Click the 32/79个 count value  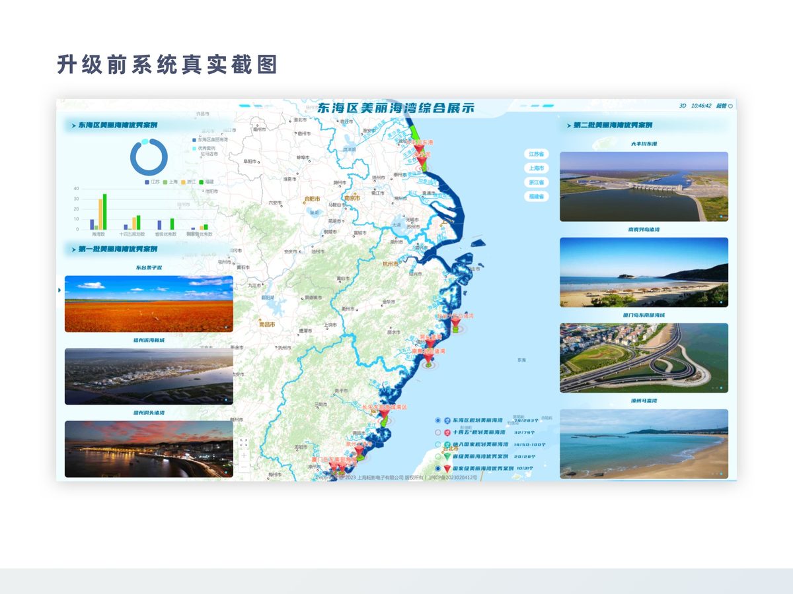[524, 432]
